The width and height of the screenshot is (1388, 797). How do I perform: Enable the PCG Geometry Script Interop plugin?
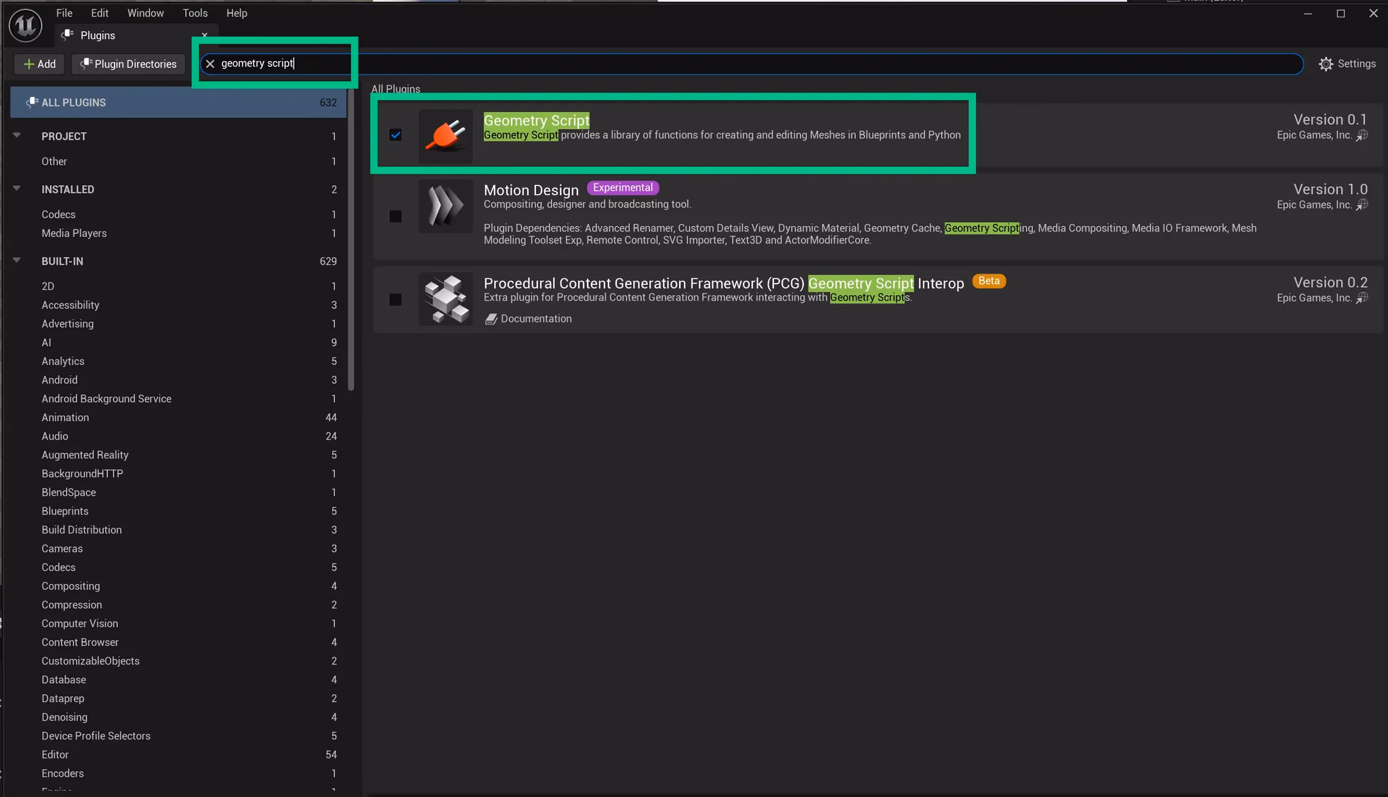[x=396, y=299]
